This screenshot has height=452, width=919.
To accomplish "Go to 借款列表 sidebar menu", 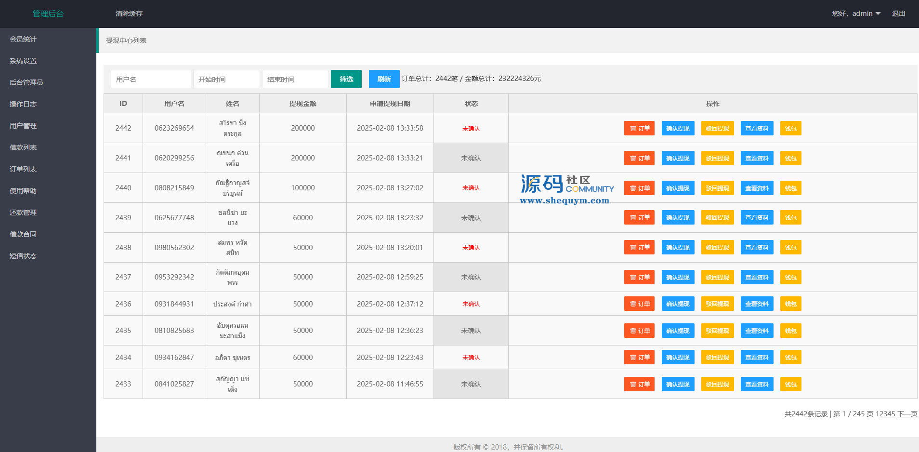I will [x=23, y=147].
